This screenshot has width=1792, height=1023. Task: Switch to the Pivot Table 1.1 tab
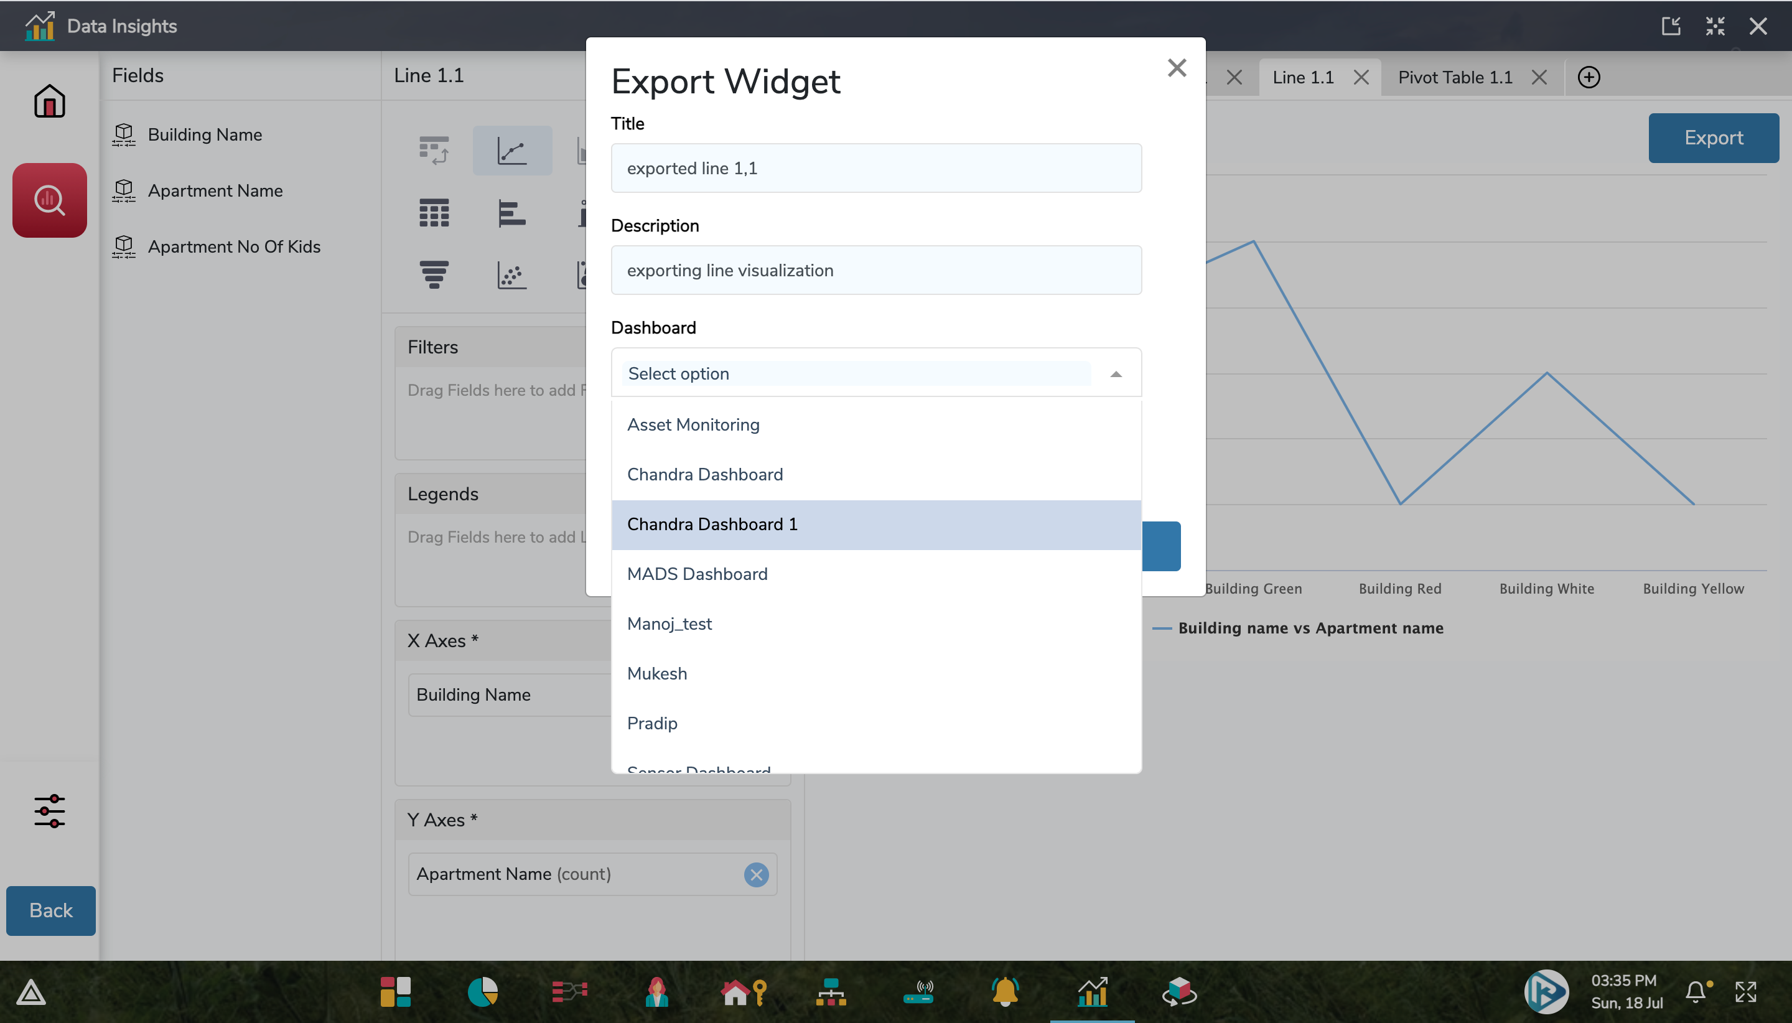1456,77
